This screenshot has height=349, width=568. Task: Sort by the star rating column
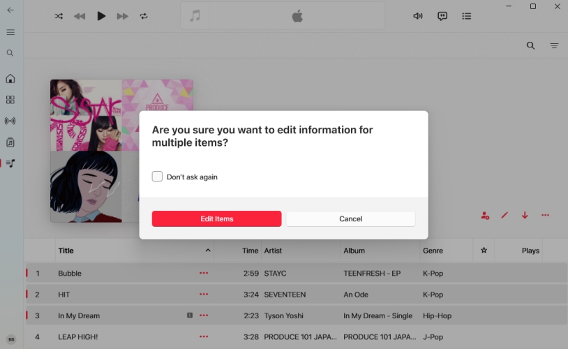point(484,250)
